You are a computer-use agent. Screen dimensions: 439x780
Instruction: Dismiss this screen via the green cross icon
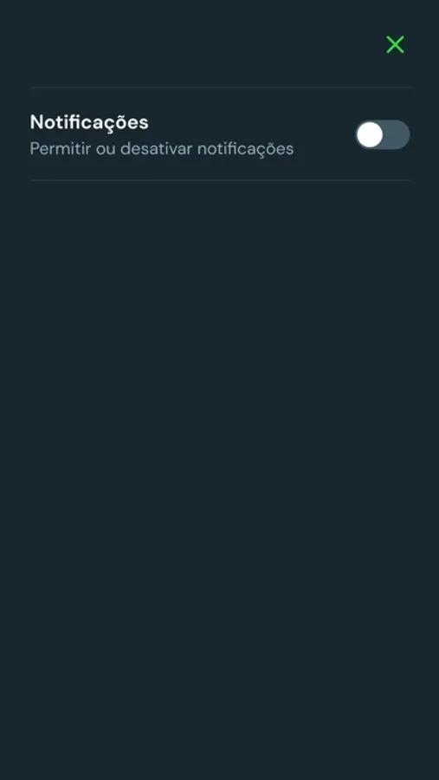point(395,45)
